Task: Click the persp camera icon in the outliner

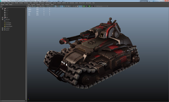Action: 5,11
